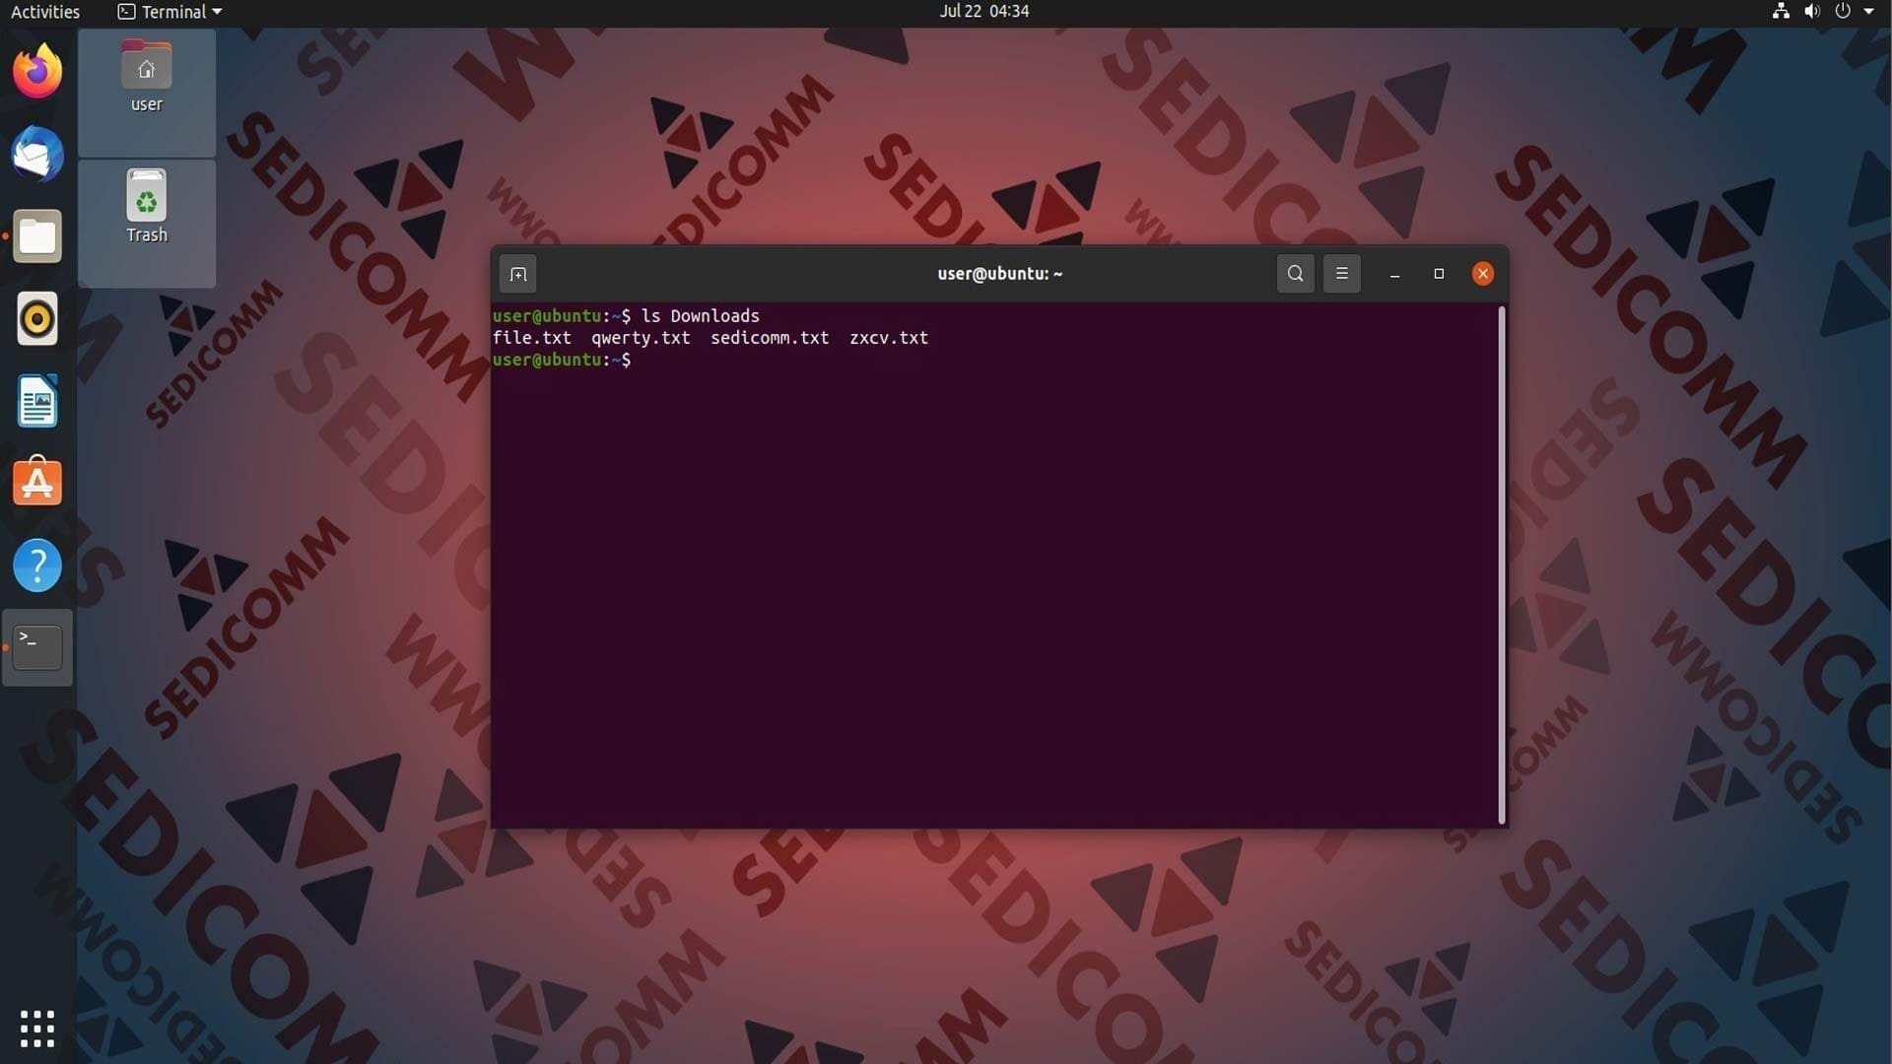This screenshot has width=1892, height=1064.
Task: Close the terminal window
Action: point(1482,274)
